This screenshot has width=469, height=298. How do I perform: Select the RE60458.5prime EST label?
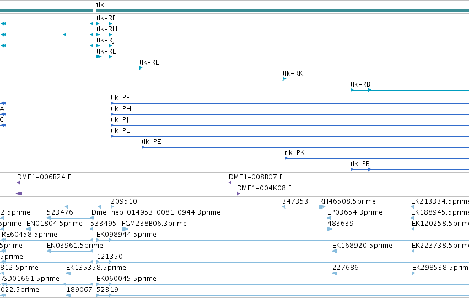coord(29,235)
